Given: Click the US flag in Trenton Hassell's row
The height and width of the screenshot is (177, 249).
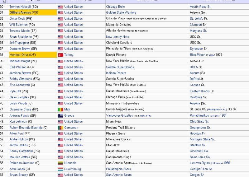Looking at the screenshot, I should coord(60,7).
